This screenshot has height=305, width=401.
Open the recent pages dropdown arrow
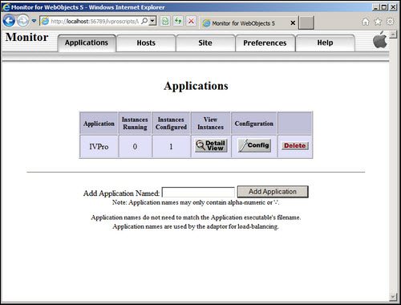34,21
